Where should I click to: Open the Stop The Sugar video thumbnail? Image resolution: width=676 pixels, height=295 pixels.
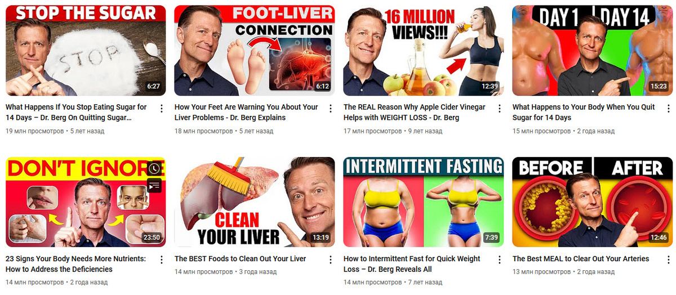(x=86, y=51)
